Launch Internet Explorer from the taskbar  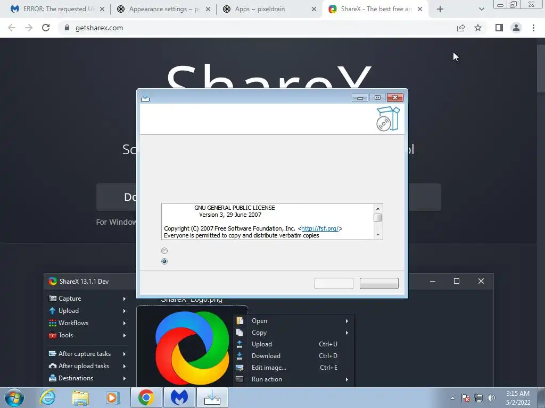[47, 397]
